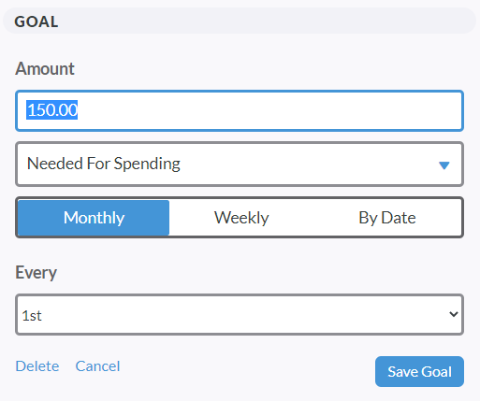Click the Delete link
The width and height of the screenshot is (480, 401).
(37, 366)
